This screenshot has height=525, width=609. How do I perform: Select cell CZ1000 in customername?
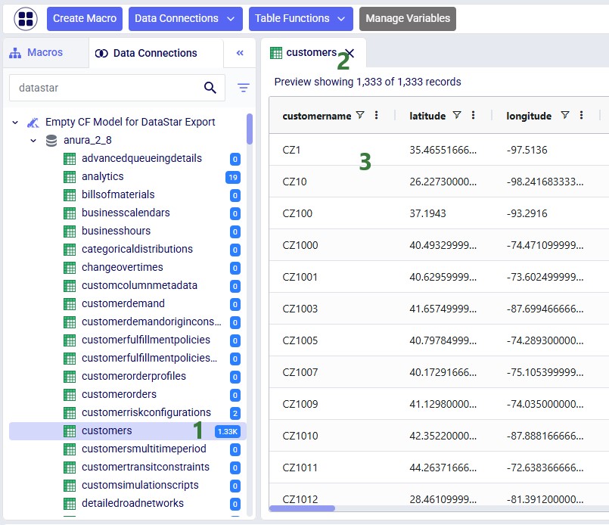point(300,245)
